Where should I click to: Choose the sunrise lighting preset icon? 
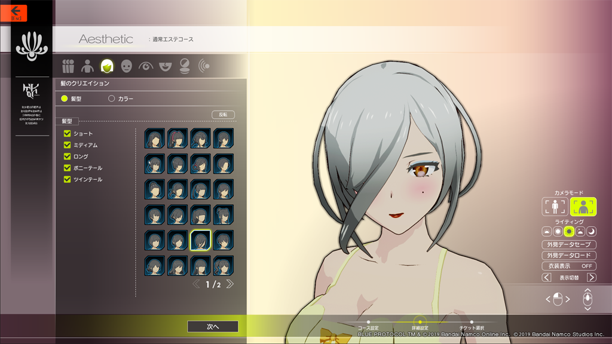[546, 231]
